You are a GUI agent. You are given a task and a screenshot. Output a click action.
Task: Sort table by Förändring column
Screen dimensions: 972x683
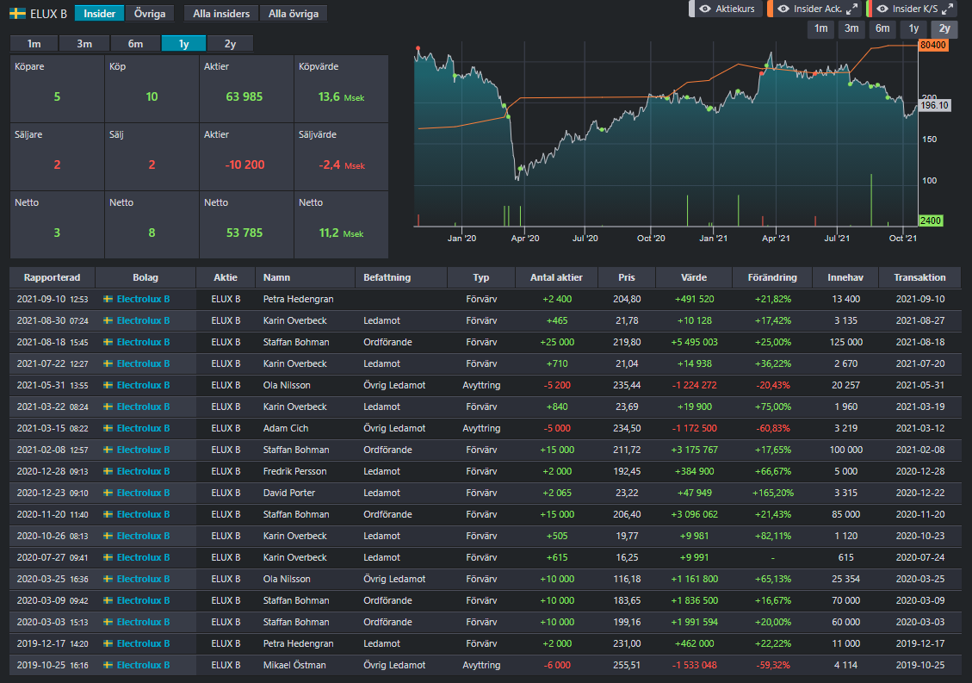(771, 277)
